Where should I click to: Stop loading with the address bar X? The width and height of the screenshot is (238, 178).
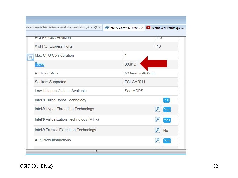click(99, 27)
